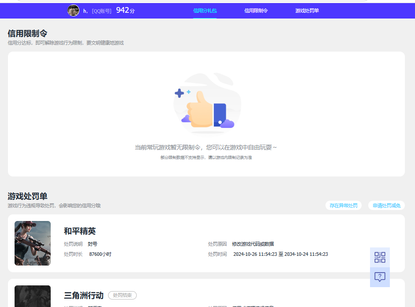The width and height of the screenshot is (415, 307).
Task: Open the help question chat icon
Action: [x=380, y=277]
